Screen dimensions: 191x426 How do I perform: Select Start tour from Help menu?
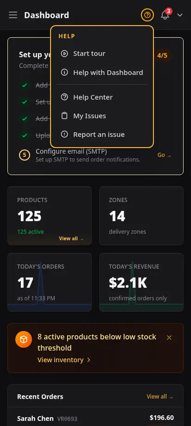tap(102, 54)
